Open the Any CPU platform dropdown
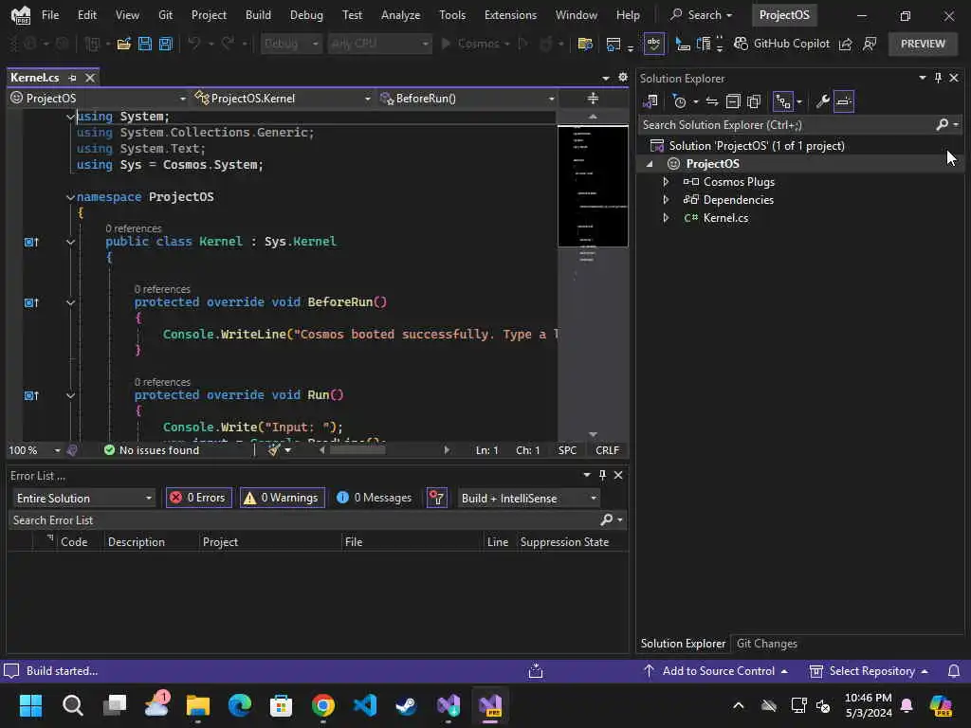Image resolution: width=971 pixels, height=728 pixels. (379, 44)
